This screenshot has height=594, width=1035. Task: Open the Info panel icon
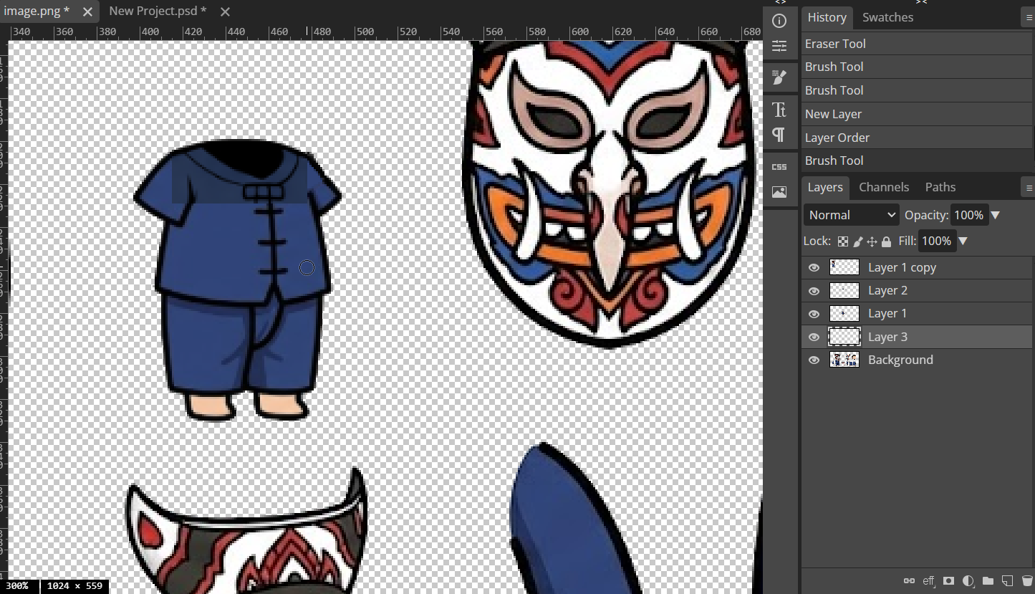(779, 21)
